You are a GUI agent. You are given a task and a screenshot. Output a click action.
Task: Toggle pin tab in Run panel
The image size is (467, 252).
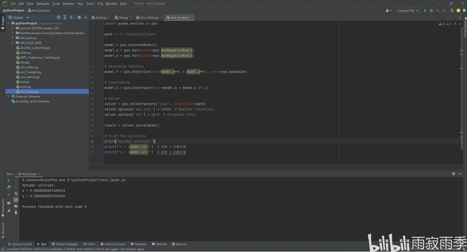coord(9,211)
